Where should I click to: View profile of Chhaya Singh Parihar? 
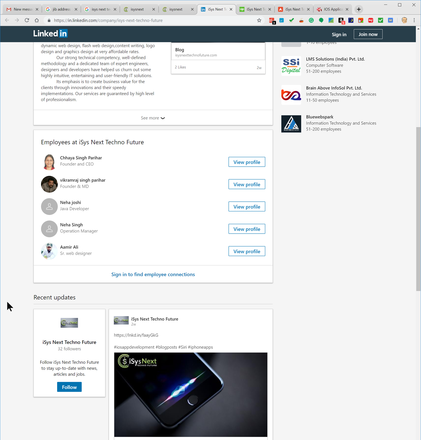(247, 162)
